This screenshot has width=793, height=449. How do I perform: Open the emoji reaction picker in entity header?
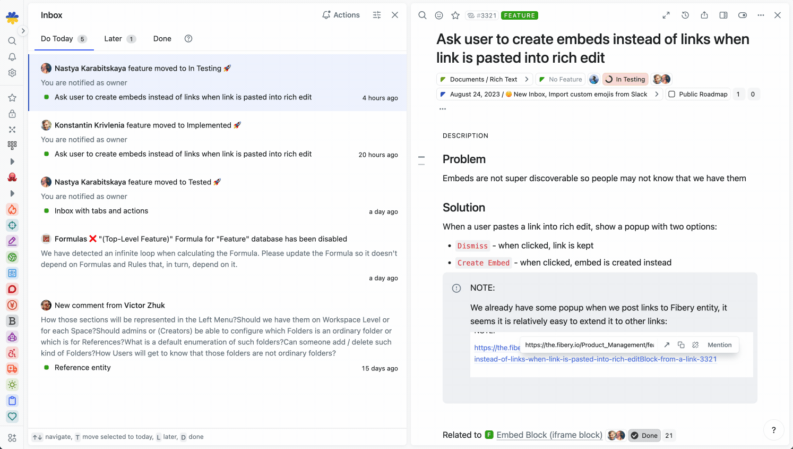coord(439,15)
